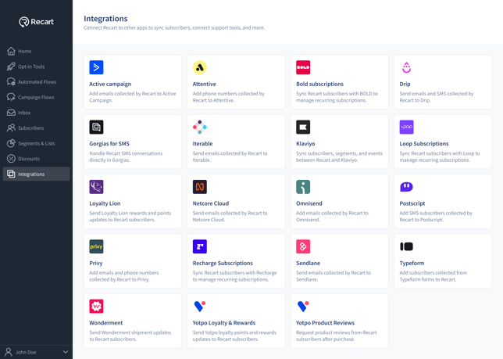Open the Typeform integration title
Screen dimensions: 503x359
[412, 263]
